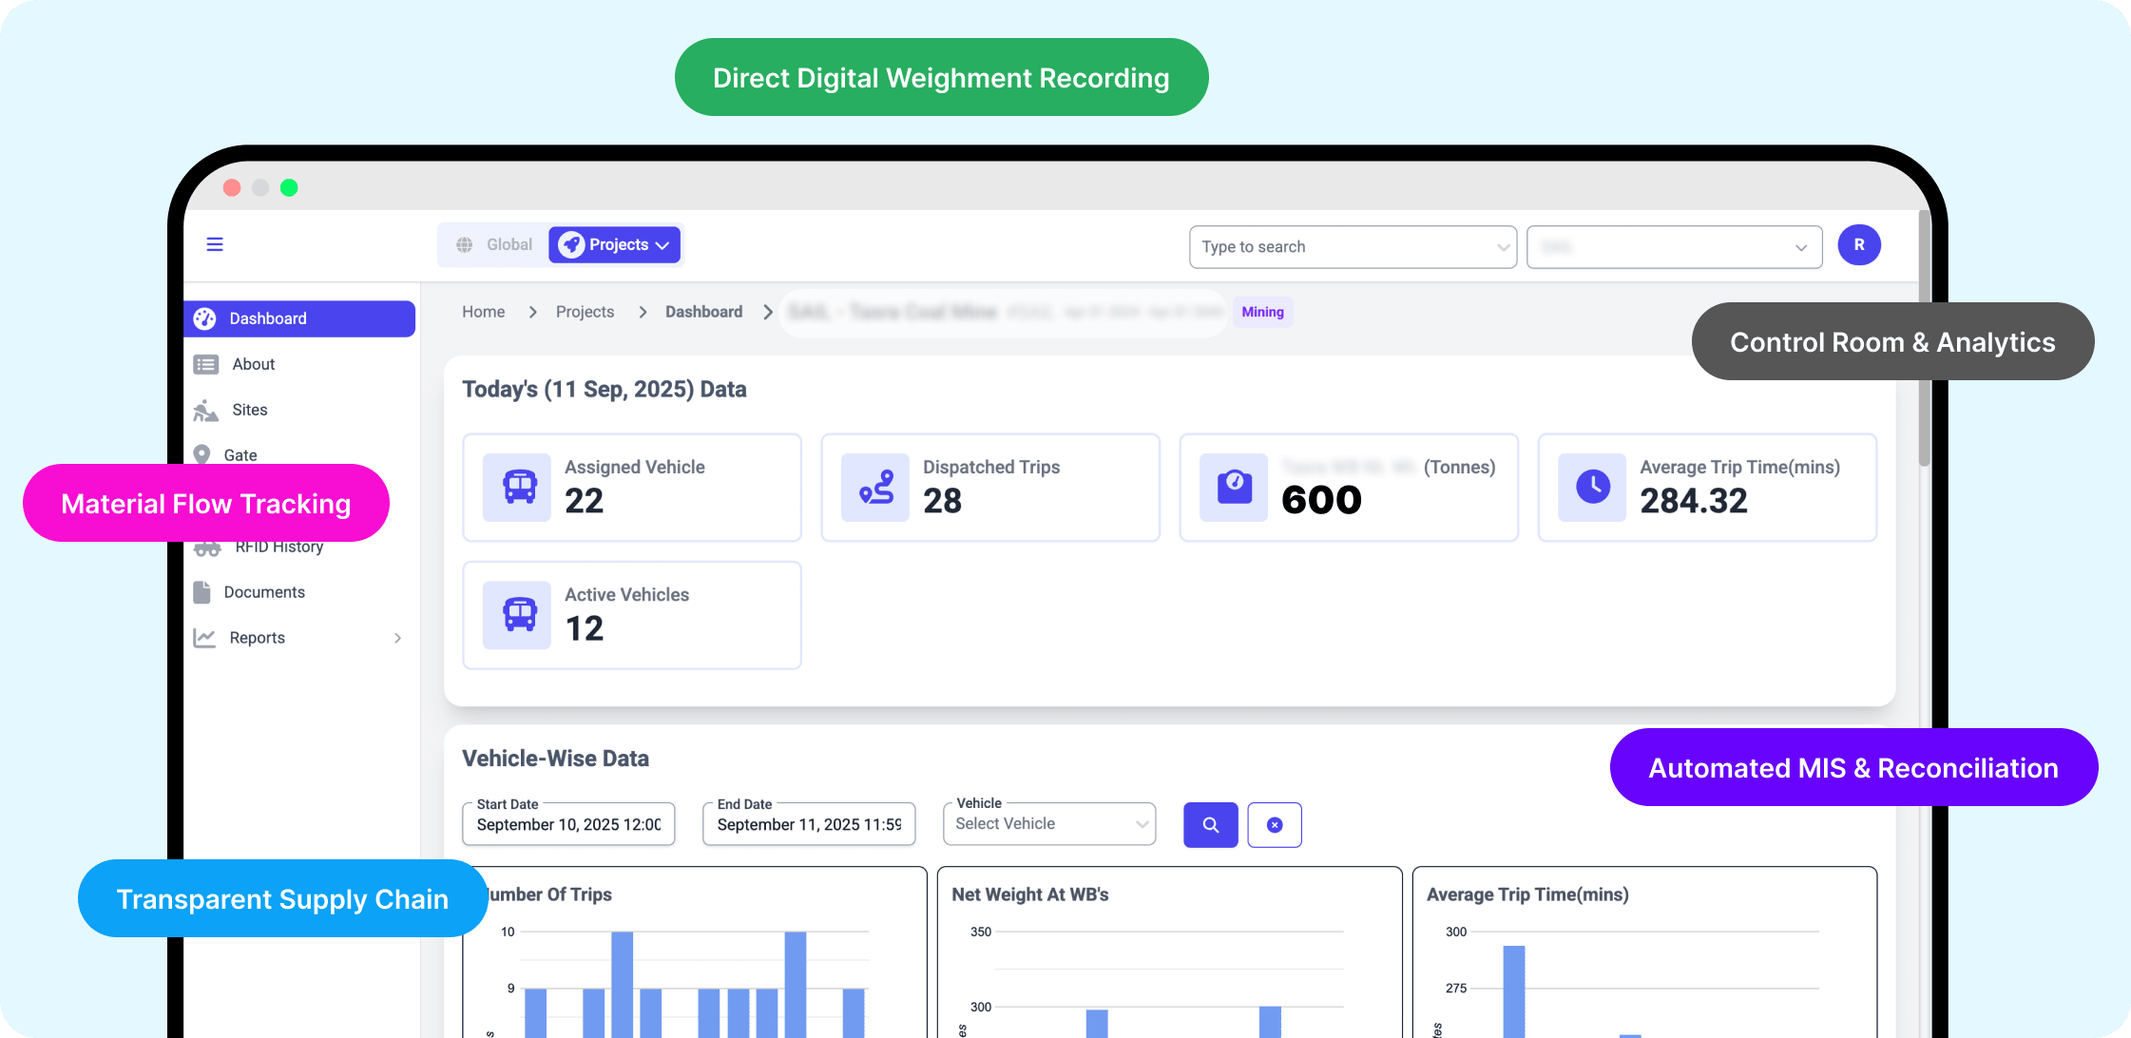Click the Net Weight At WB's chart title

1030,894
